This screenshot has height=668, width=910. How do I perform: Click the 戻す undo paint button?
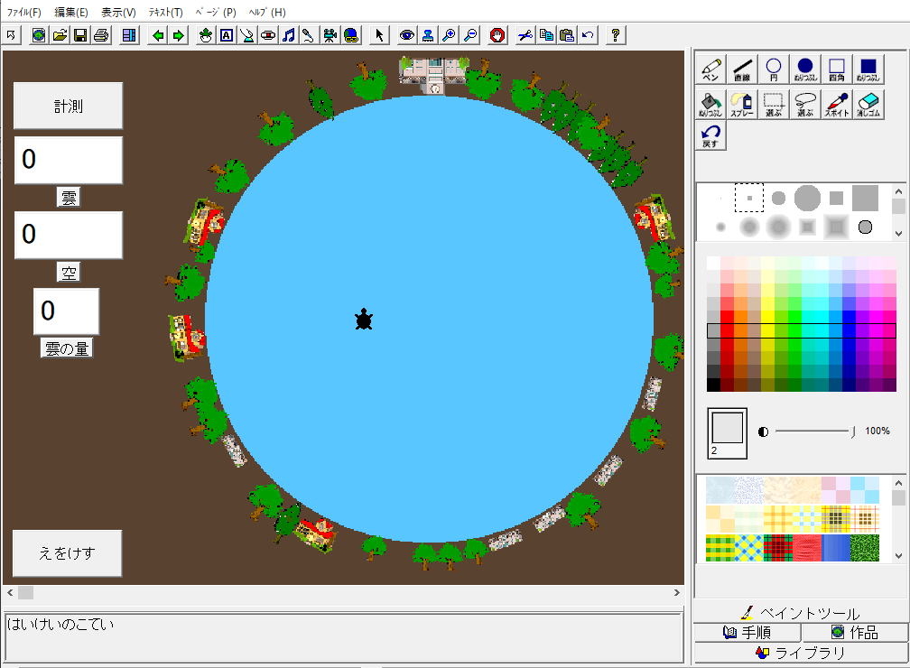[710, 136]
